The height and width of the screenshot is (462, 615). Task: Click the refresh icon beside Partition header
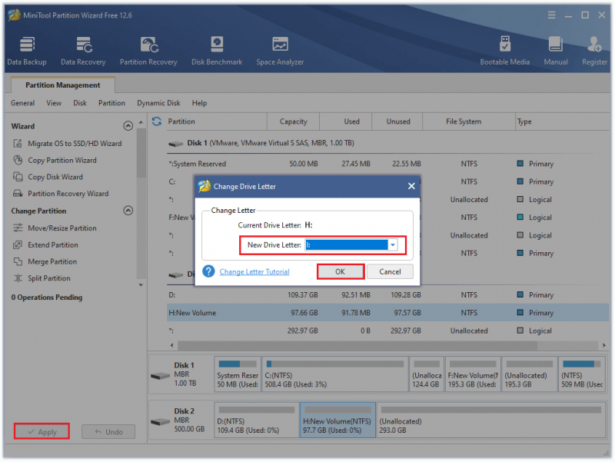[x=157, y=121]
